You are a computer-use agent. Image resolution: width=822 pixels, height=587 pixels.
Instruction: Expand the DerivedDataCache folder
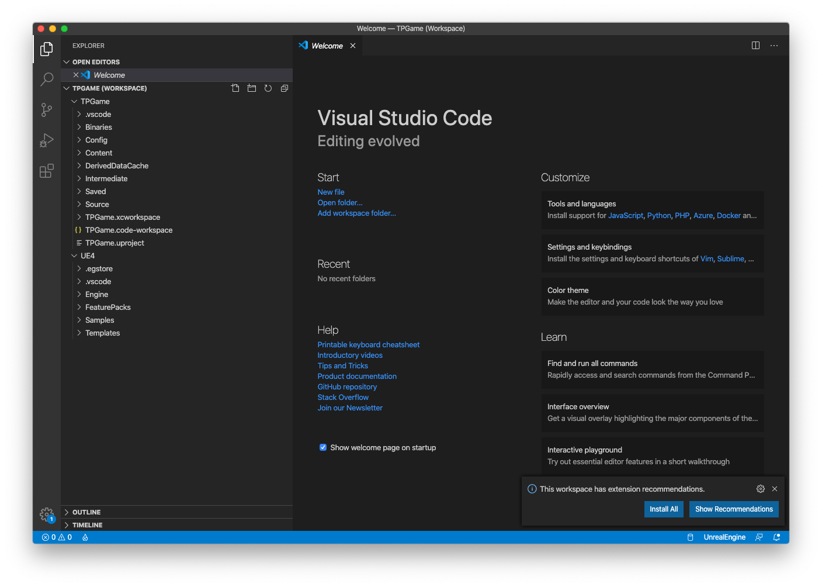pyautogui.click(x=176, y=166)
